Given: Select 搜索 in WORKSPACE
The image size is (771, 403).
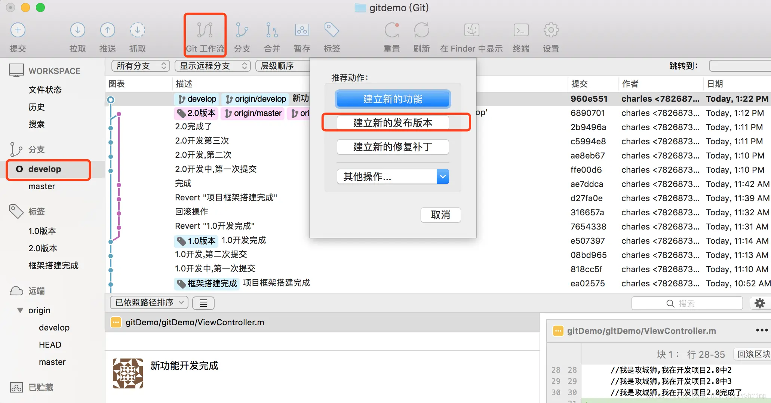Looking at the screenshot, I should pyautogui.click(x=37, y=124).
